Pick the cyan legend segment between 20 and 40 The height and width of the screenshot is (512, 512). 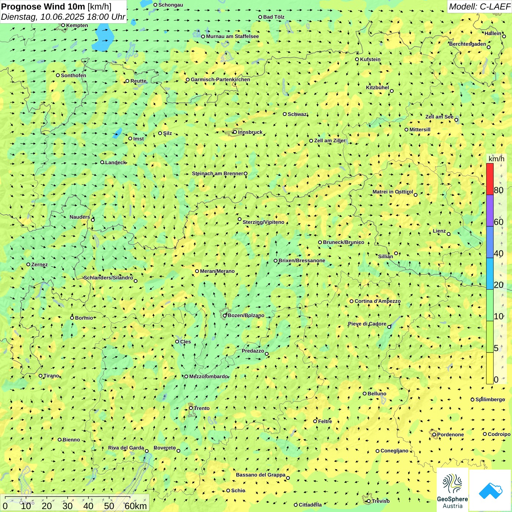point(490,274)
